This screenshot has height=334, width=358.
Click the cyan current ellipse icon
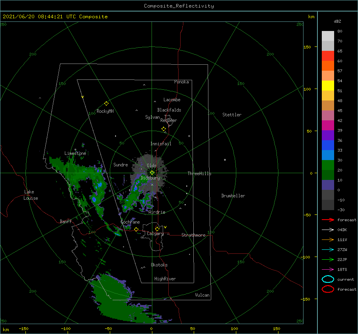(328, 279)
